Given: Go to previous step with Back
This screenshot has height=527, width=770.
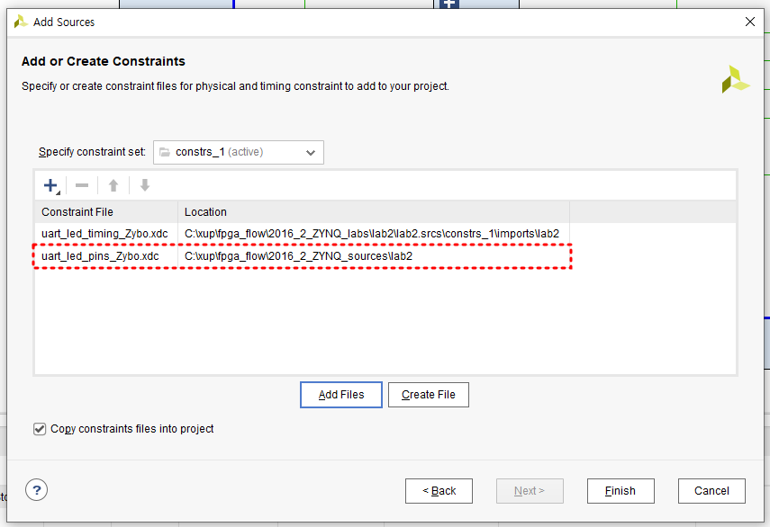Looking at the screenshot, I should pyautogui.click(x=439, y=491).
